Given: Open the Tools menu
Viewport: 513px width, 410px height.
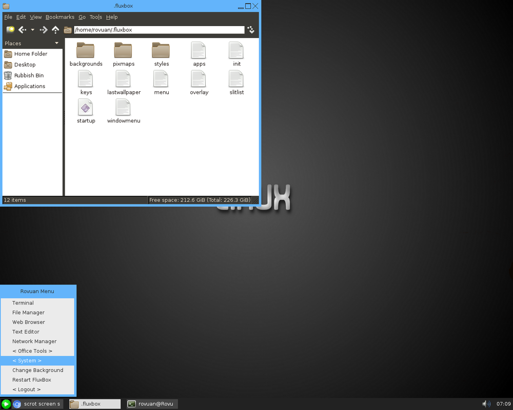Looking at the screenshot, I should (x=96, y=17).
